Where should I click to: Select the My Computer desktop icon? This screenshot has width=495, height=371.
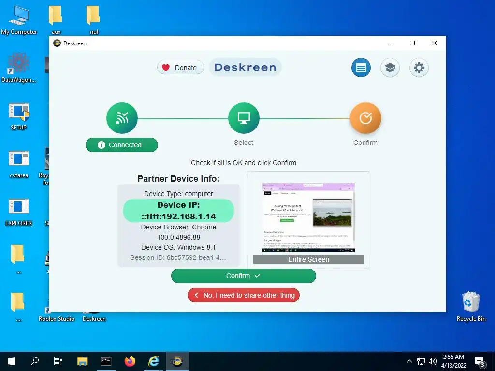pos(19,20)
